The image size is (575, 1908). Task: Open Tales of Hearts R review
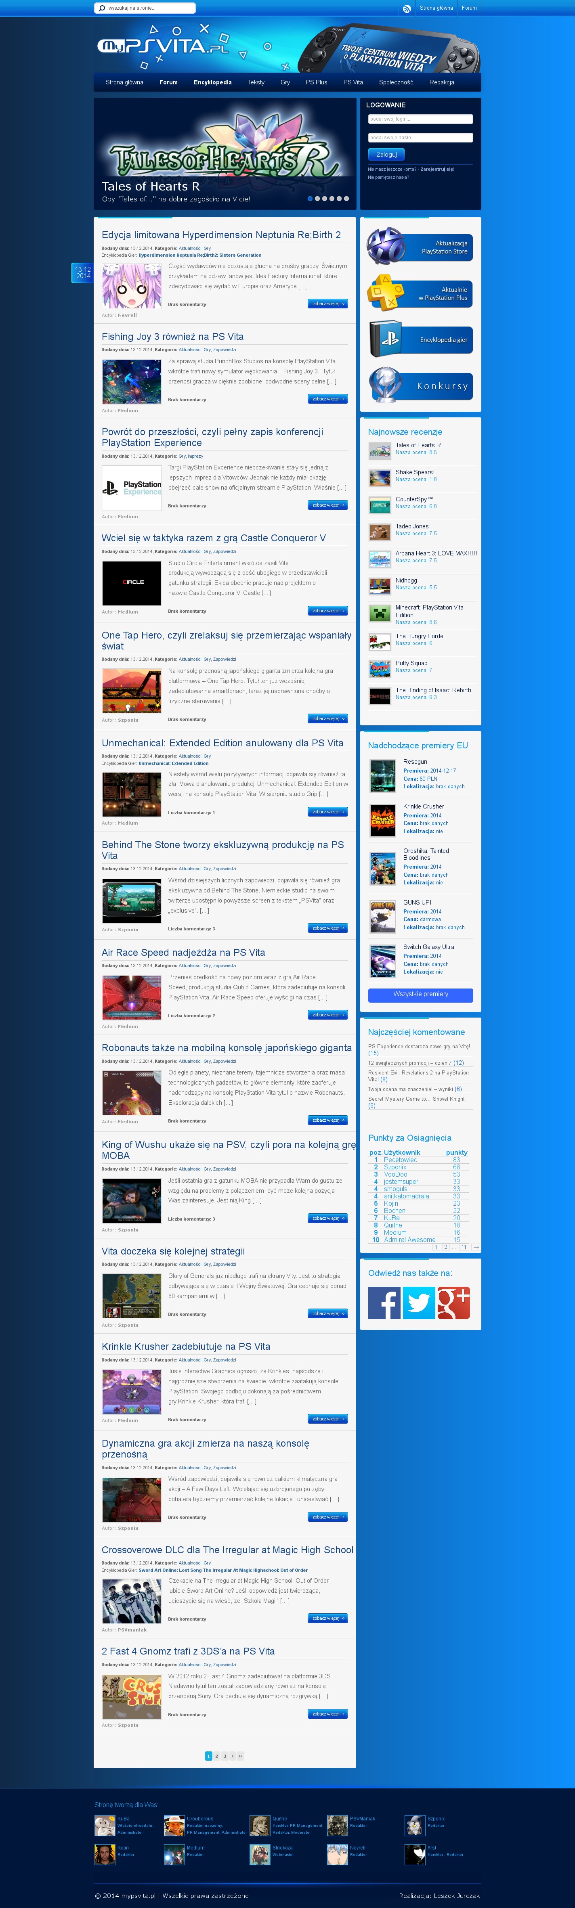418,445
